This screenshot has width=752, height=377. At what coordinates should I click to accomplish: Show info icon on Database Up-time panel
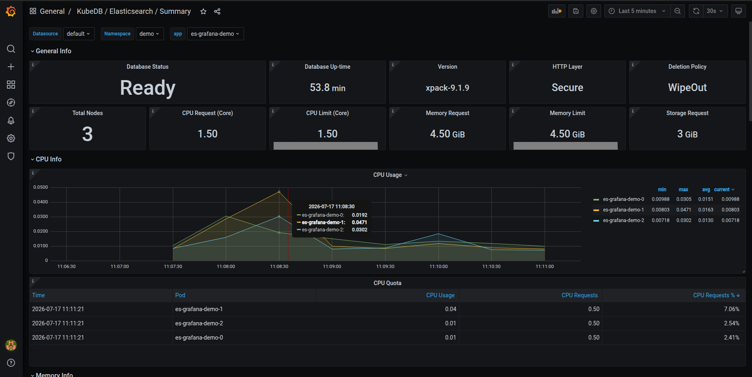[x=273, y=65]
